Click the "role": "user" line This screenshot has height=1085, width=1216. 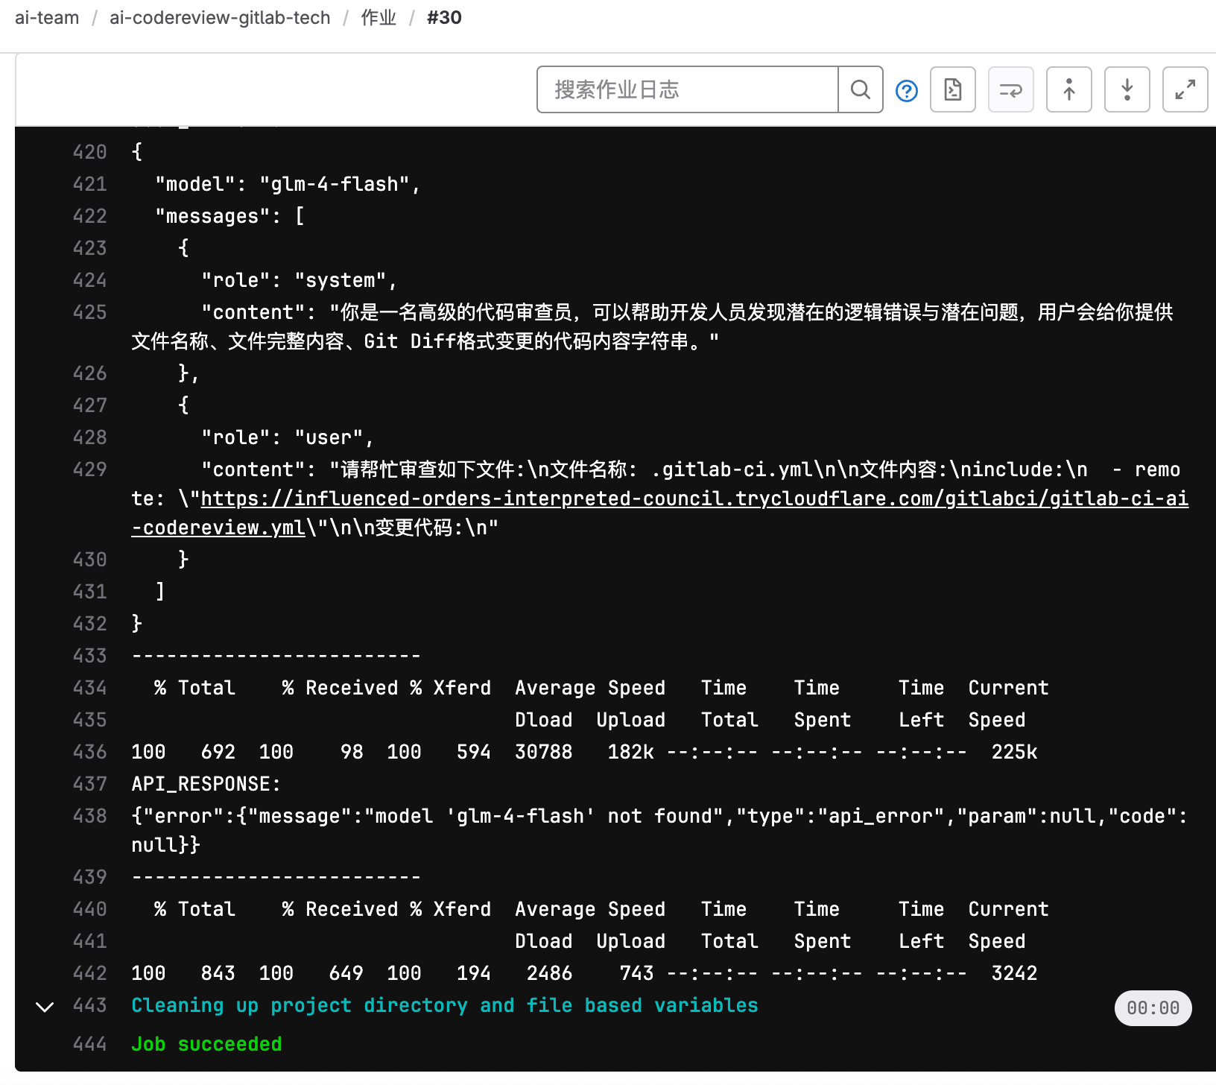[288, 437]
